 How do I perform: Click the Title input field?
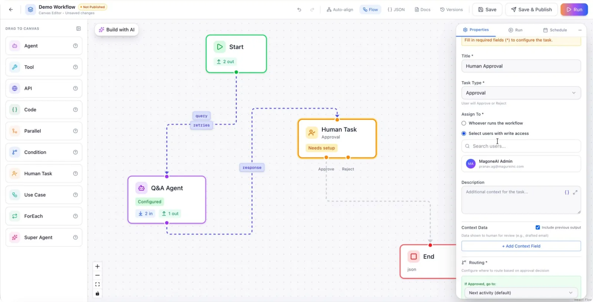[x=521, y=66]
